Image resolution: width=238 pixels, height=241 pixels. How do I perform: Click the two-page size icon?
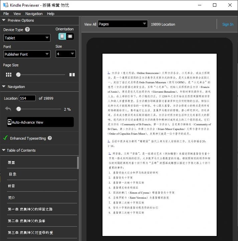72,75
